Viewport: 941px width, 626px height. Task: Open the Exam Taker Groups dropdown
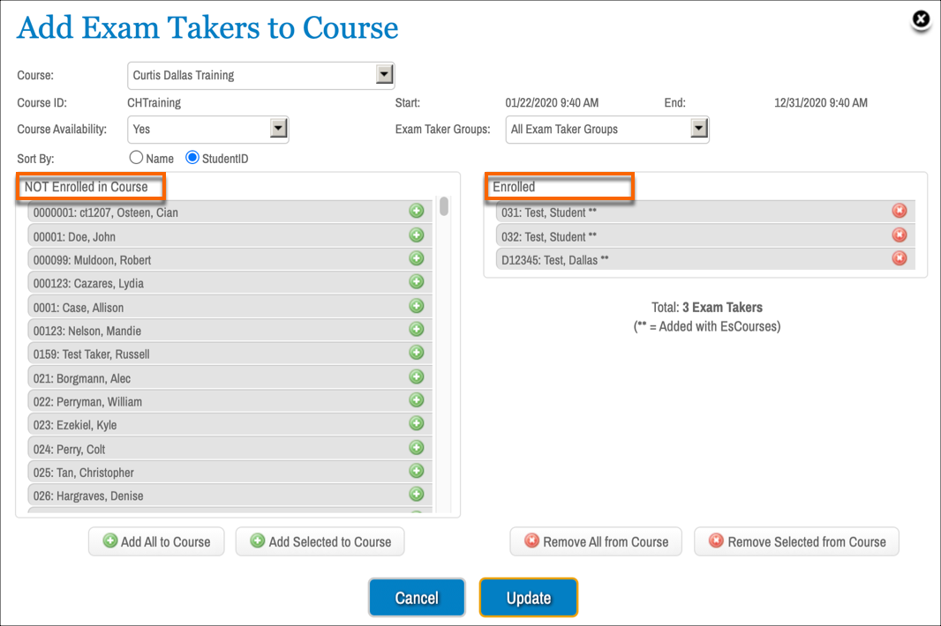[699, 128]
